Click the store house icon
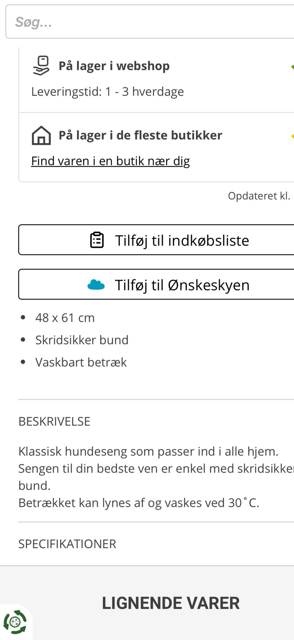 41,135
